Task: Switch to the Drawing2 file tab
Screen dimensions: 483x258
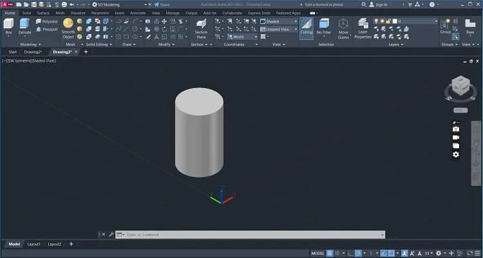Action: [33, 52]
